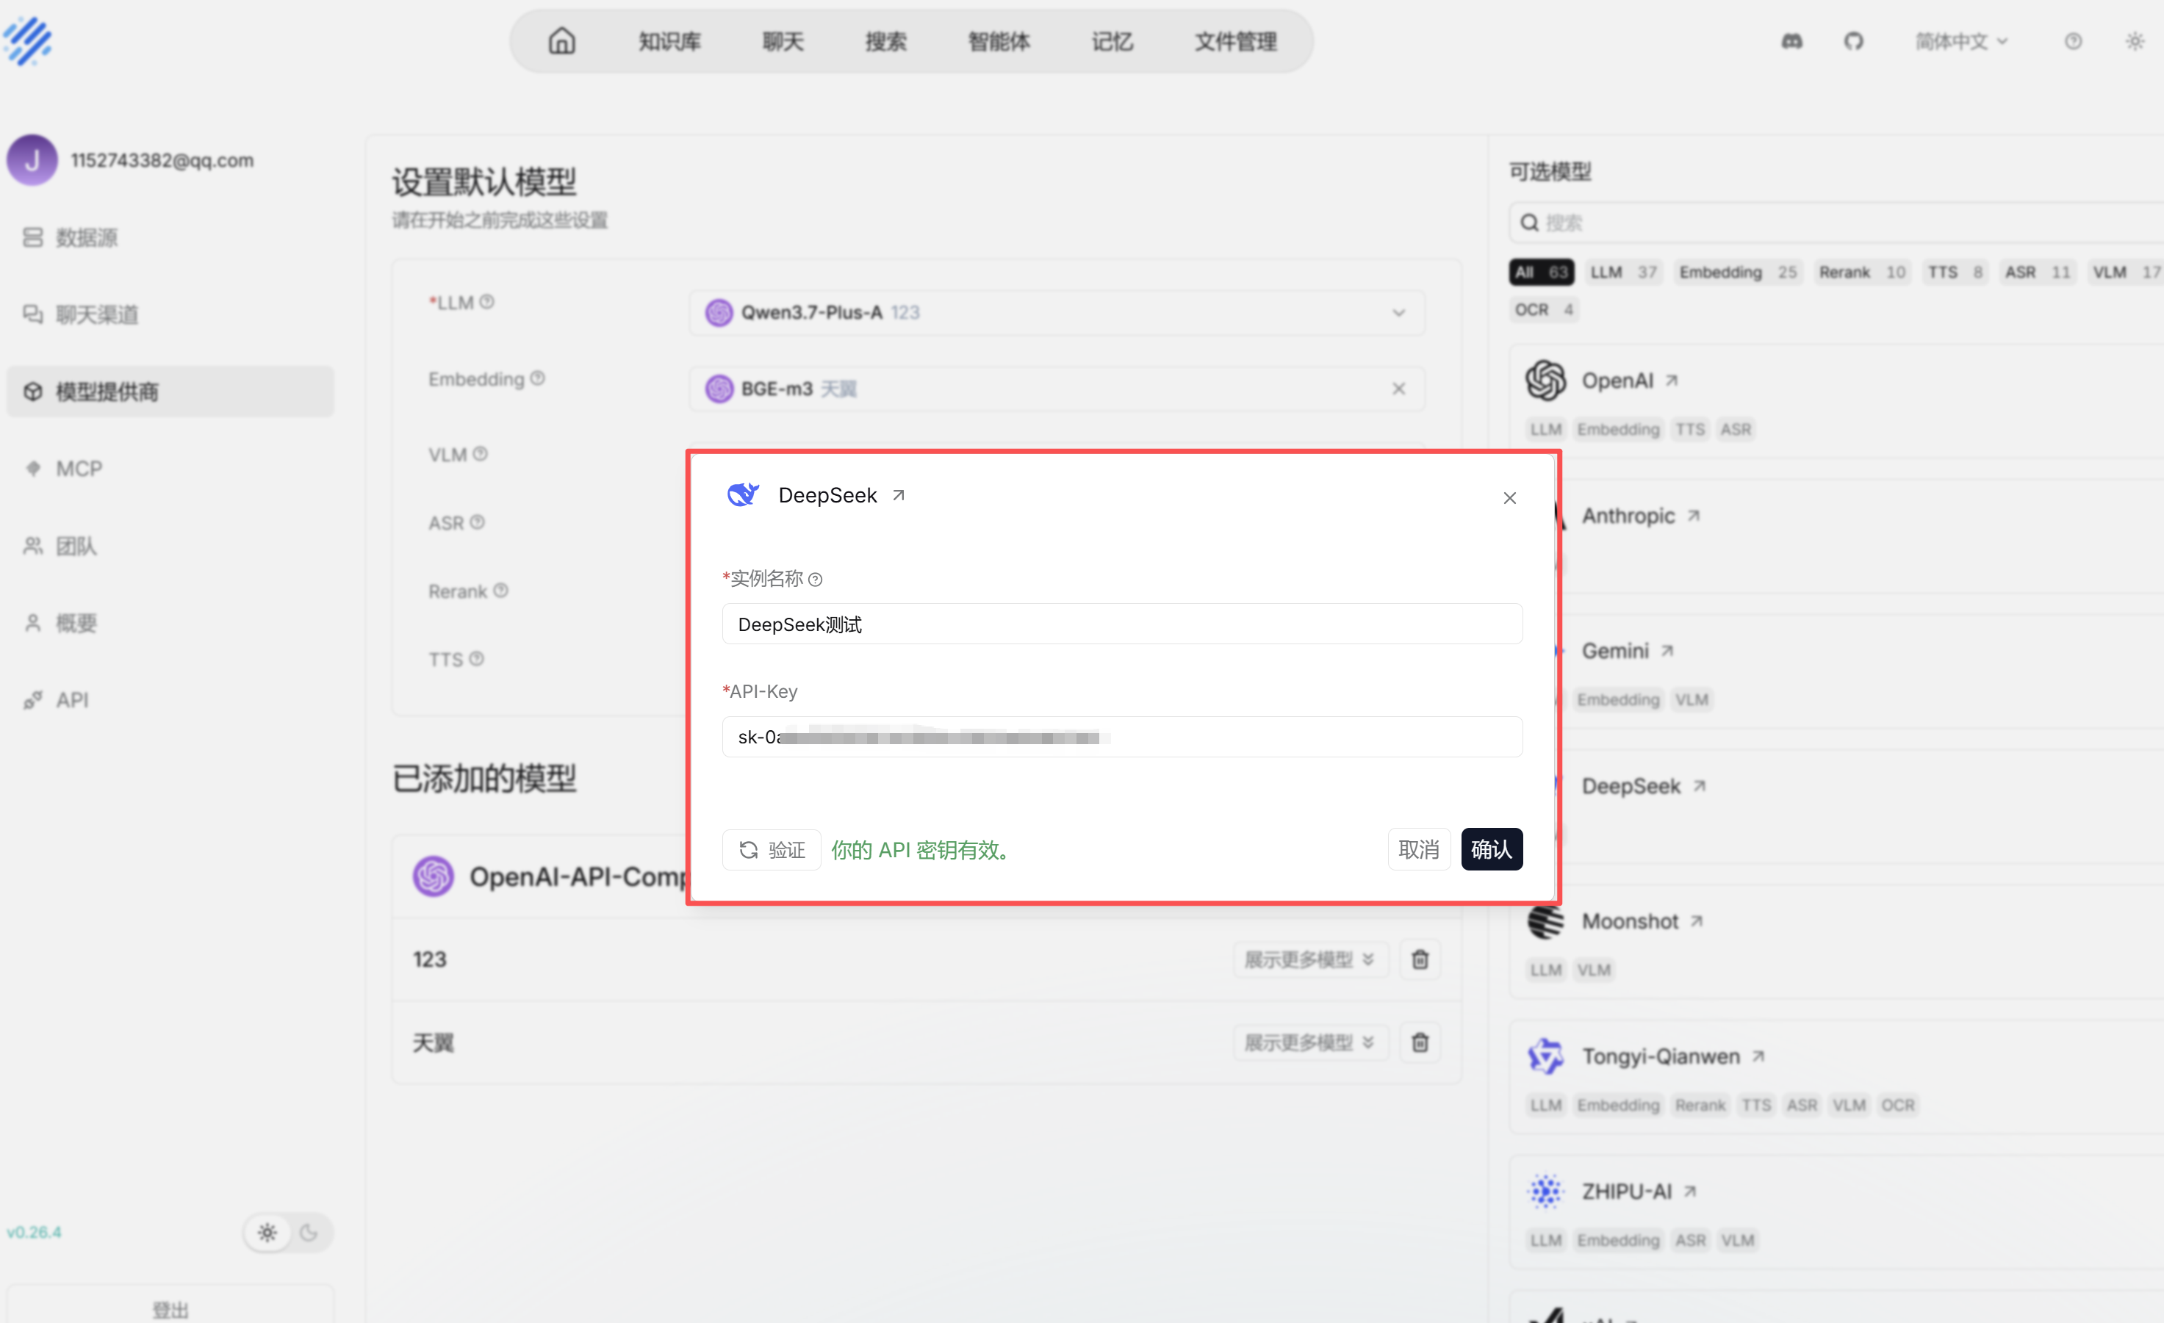Click the DeepSeek external link arrow in dialog

[899, 495]
